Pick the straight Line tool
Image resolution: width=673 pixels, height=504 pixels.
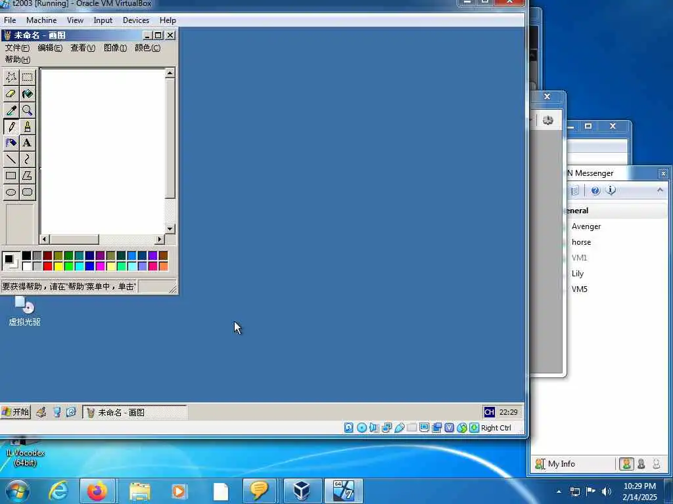11,159
